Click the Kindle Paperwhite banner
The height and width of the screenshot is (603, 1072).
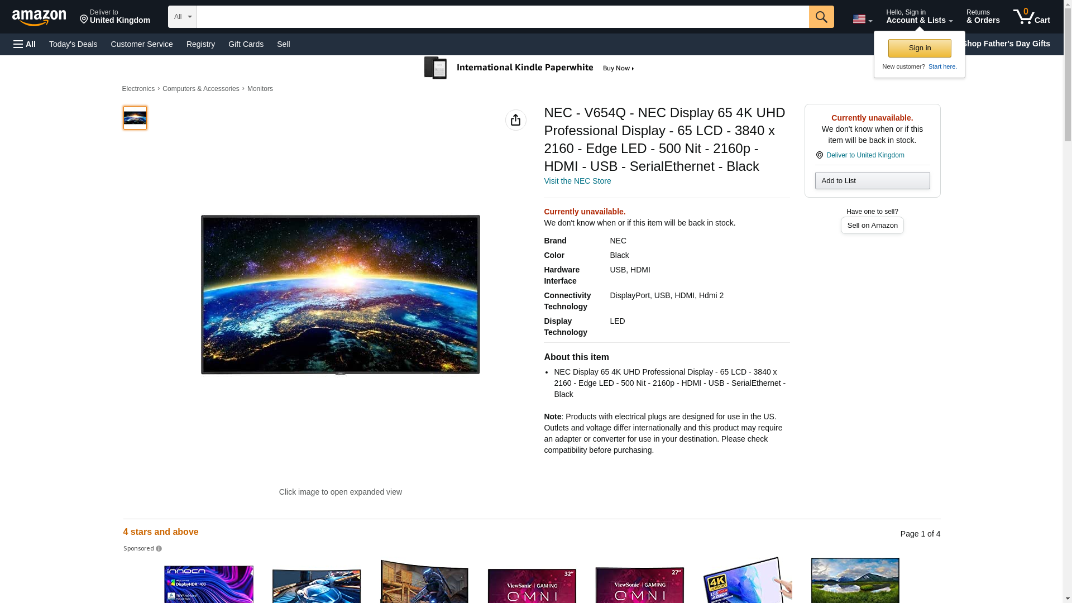[x=529, y=68]
